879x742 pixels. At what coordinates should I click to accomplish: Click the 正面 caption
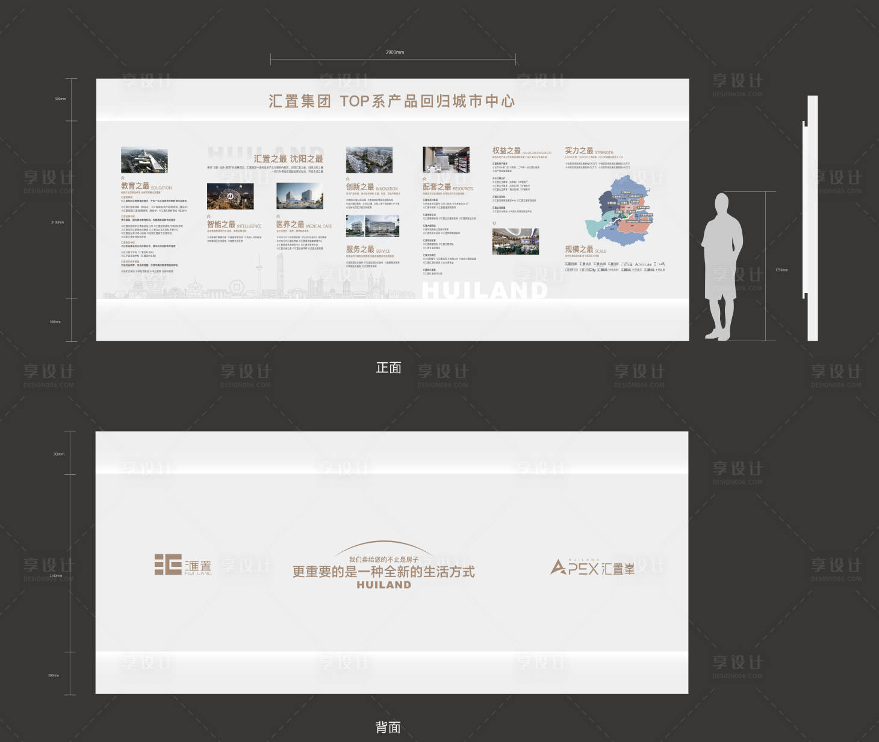388,368
